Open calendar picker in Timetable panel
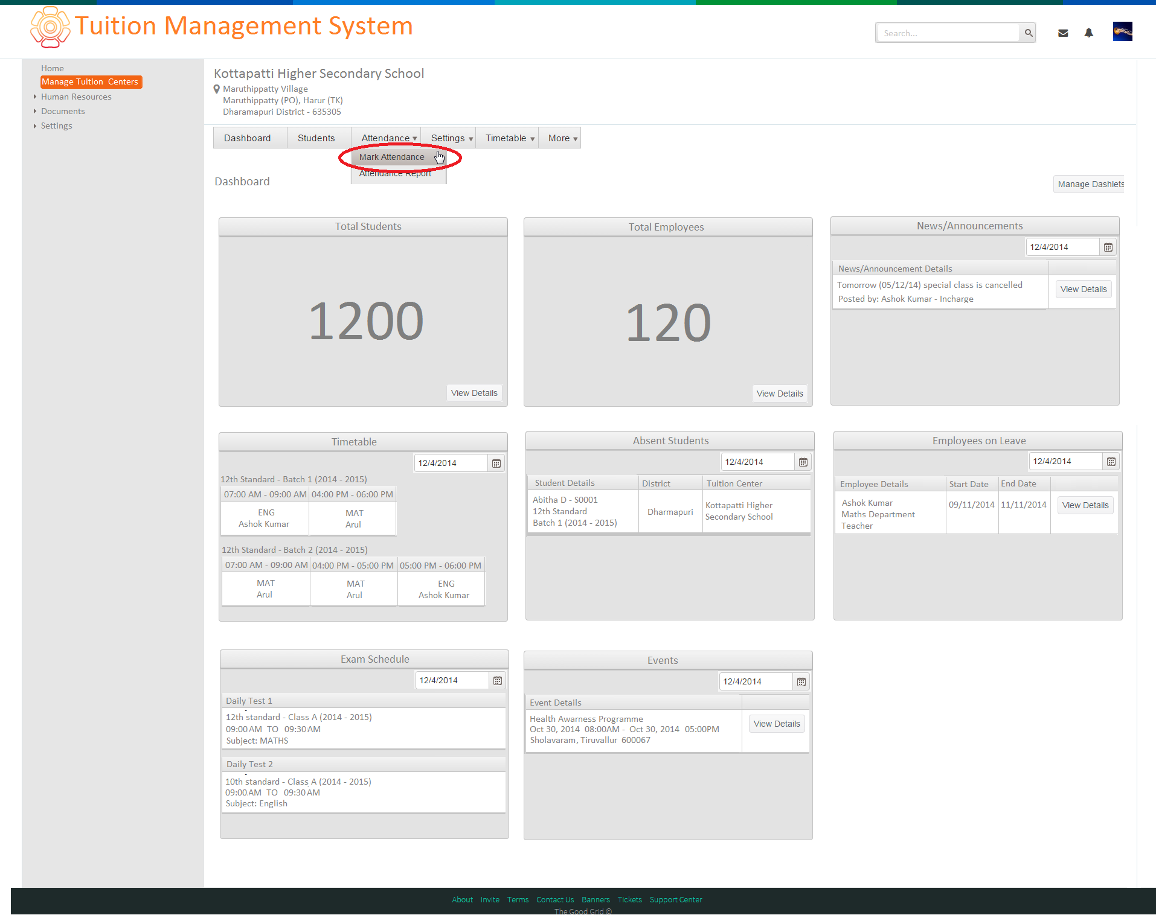1156x915 pixels. [496, 463]
